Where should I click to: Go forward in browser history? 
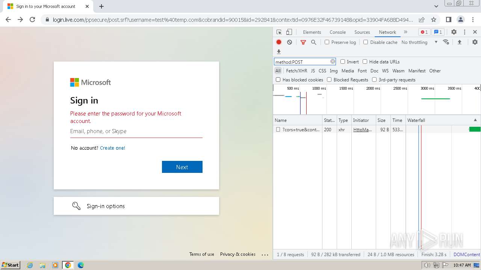point(20,19)
